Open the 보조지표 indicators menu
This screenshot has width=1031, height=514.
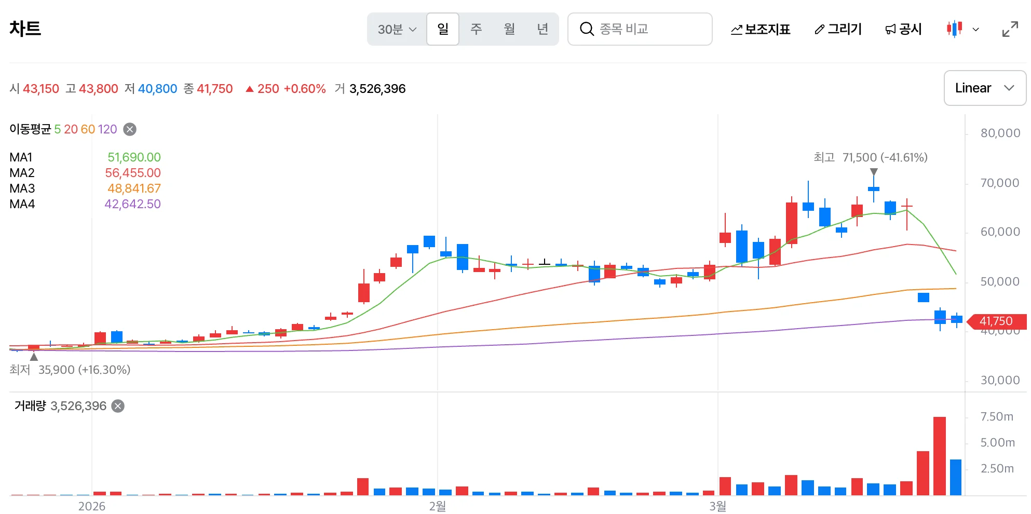[x=760, y=29]
